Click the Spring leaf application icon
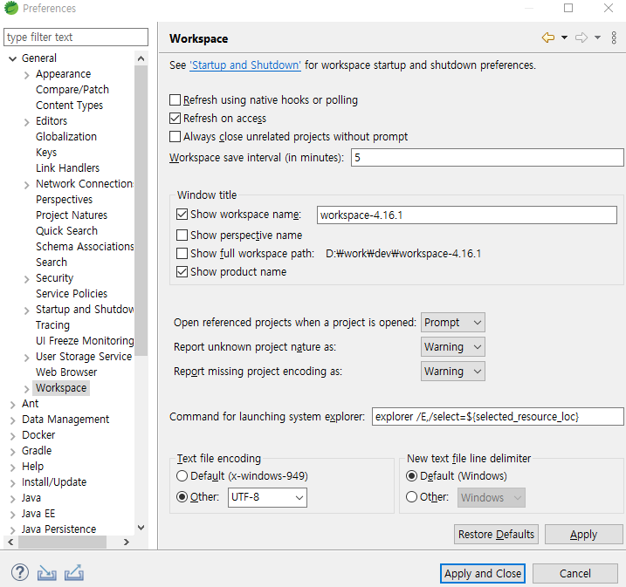Screen dimensions: 626x587 coord(10,8)
